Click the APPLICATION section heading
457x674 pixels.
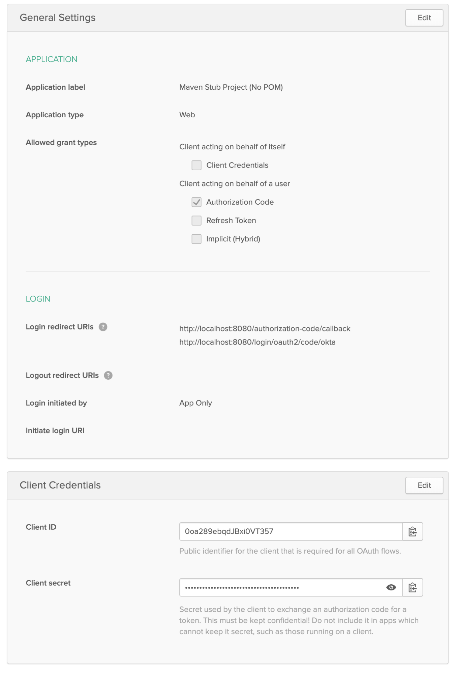(x=52, y=59)
